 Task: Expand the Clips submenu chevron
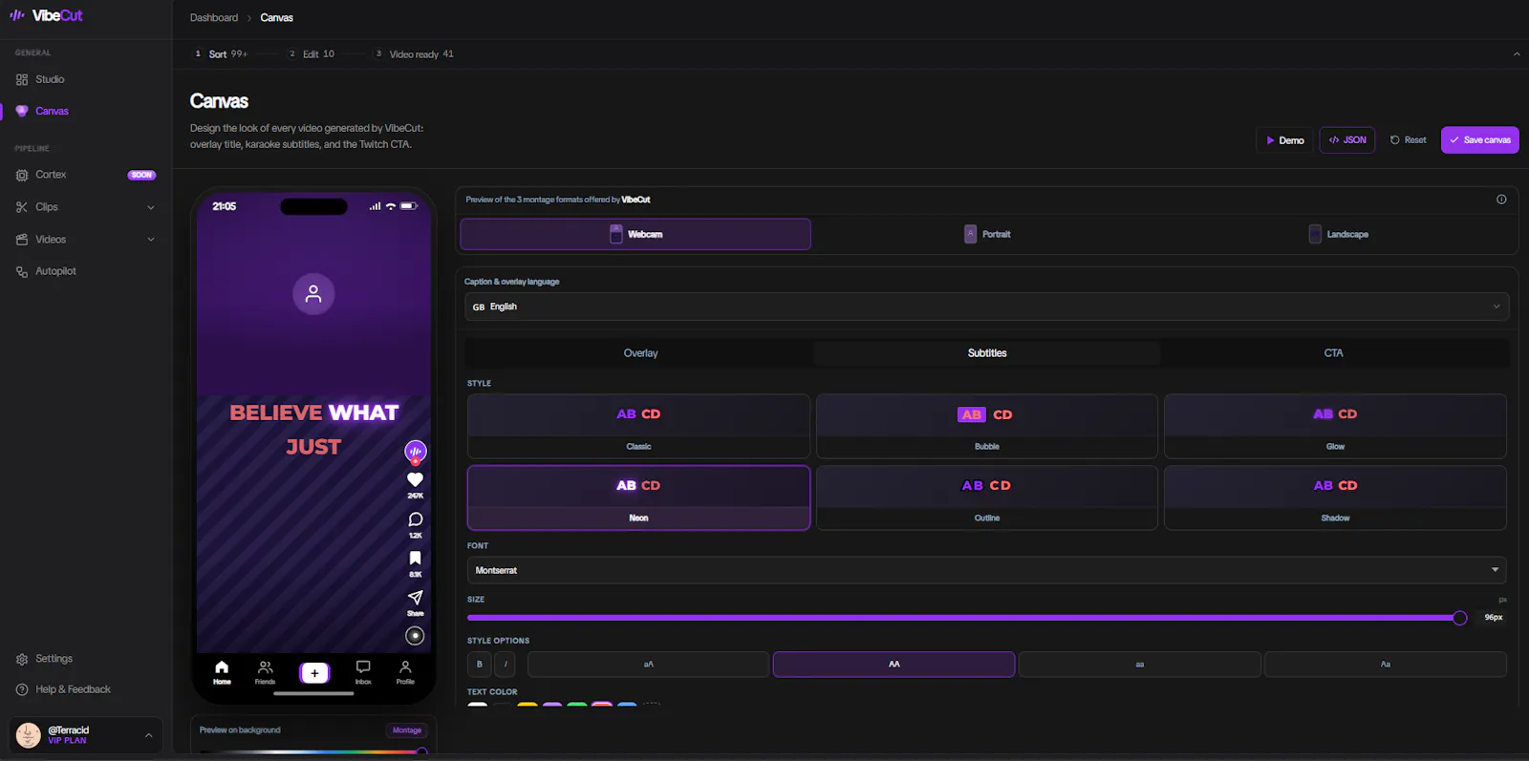(x=150, y=207)
